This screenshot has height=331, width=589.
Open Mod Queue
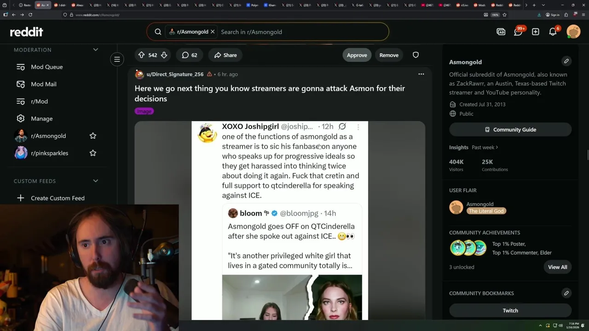46,67
